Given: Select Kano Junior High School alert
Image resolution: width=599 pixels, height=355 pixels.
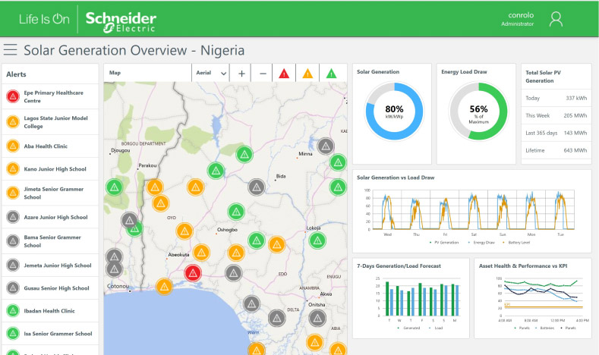Looking at the screenshot, I should tap(55, 169).
